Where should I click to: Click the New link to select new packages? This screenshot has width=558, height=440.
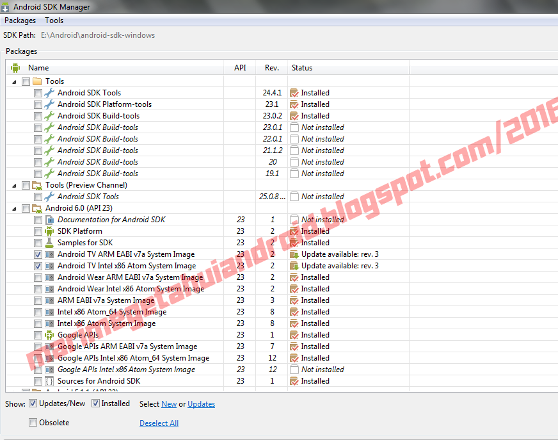pos(169,404)
